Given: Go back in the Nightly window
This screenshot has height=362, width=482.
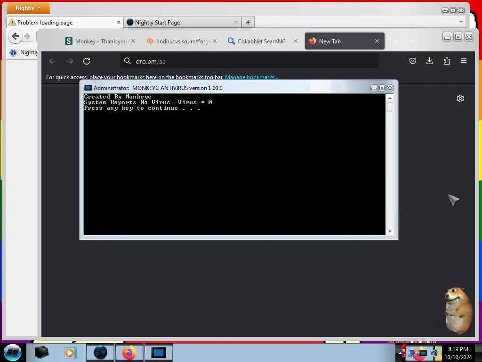Looking at the screenshot, I should pyautogui.click(x=16, y=36).
